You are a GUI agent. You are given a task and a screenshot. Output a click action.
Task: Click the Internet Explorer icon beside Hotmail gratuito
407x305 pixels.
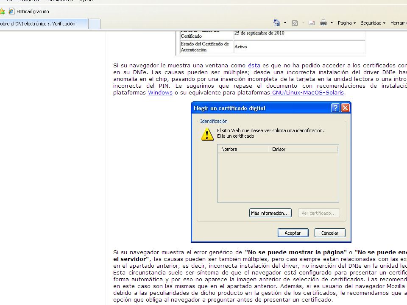pyautogui.click(x=11, y=11)
